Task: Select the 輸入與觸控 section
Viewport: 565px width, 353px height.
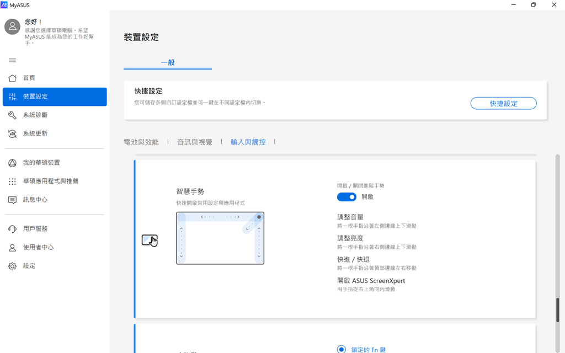Action: [248, 142]
